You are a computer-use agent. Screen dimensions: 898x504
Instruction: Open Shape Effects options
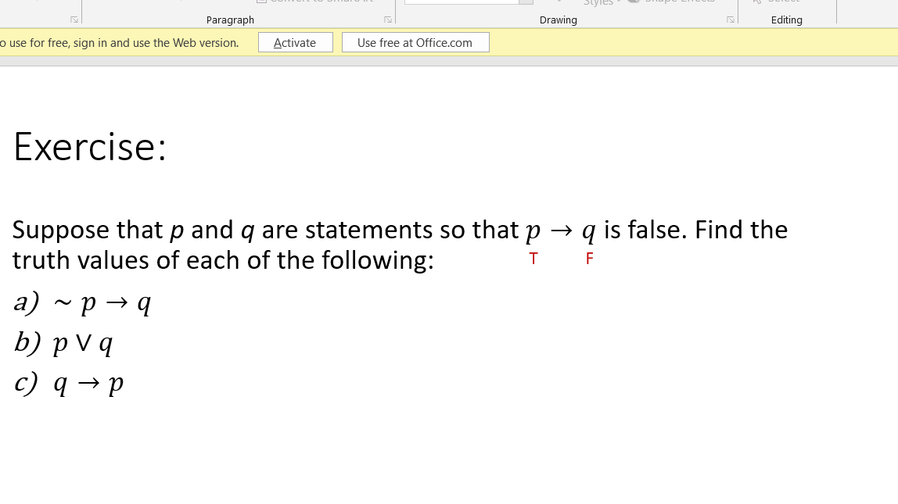(679, 2)
